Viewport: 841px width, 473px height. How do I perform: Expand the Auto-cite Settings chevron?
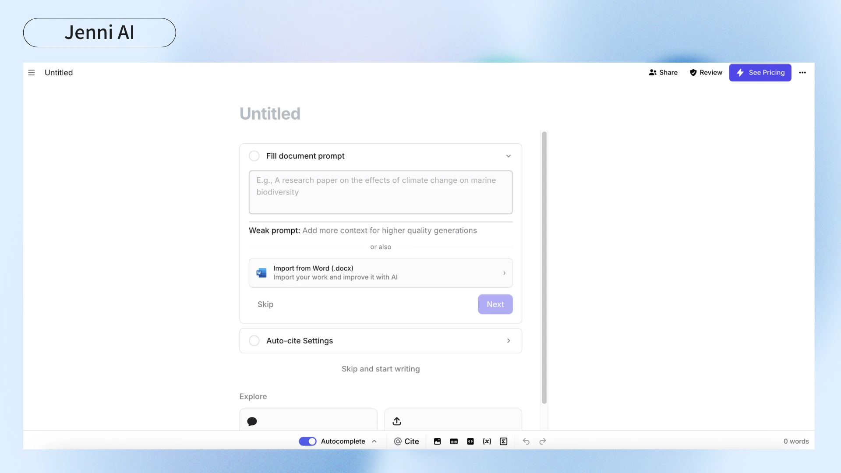509,341
